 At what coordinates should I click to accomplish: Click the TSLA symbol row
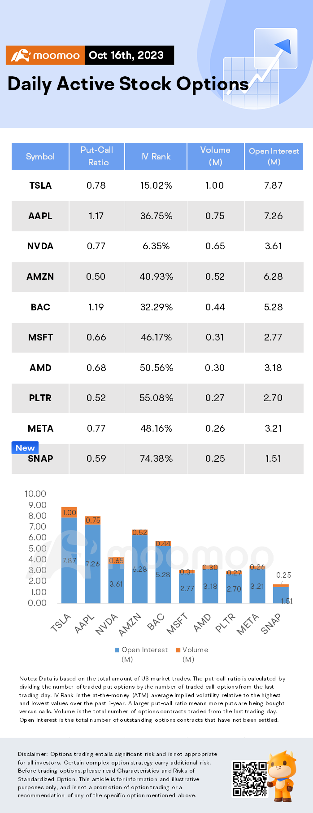point(157,186)
